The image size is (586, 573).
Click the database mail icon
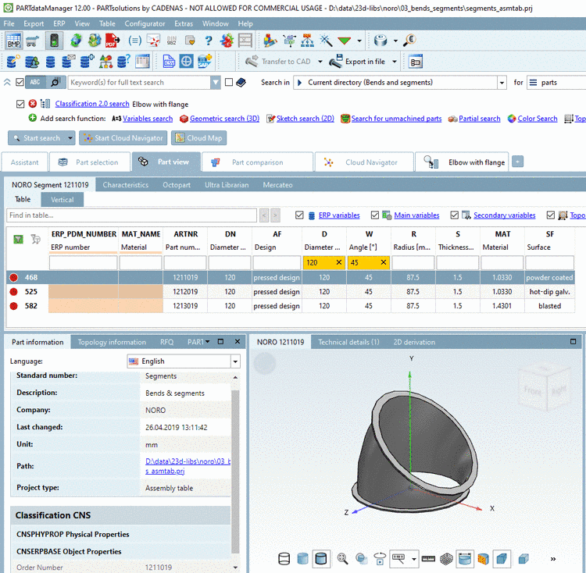click(69, 61)
